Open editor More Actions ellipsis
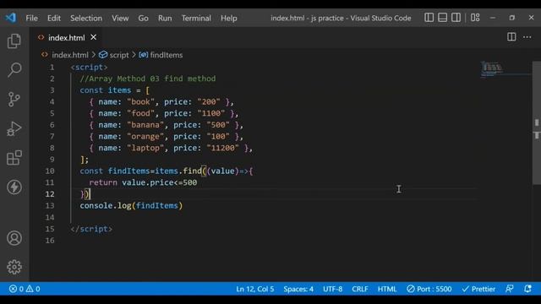 [x=527, y=37]
